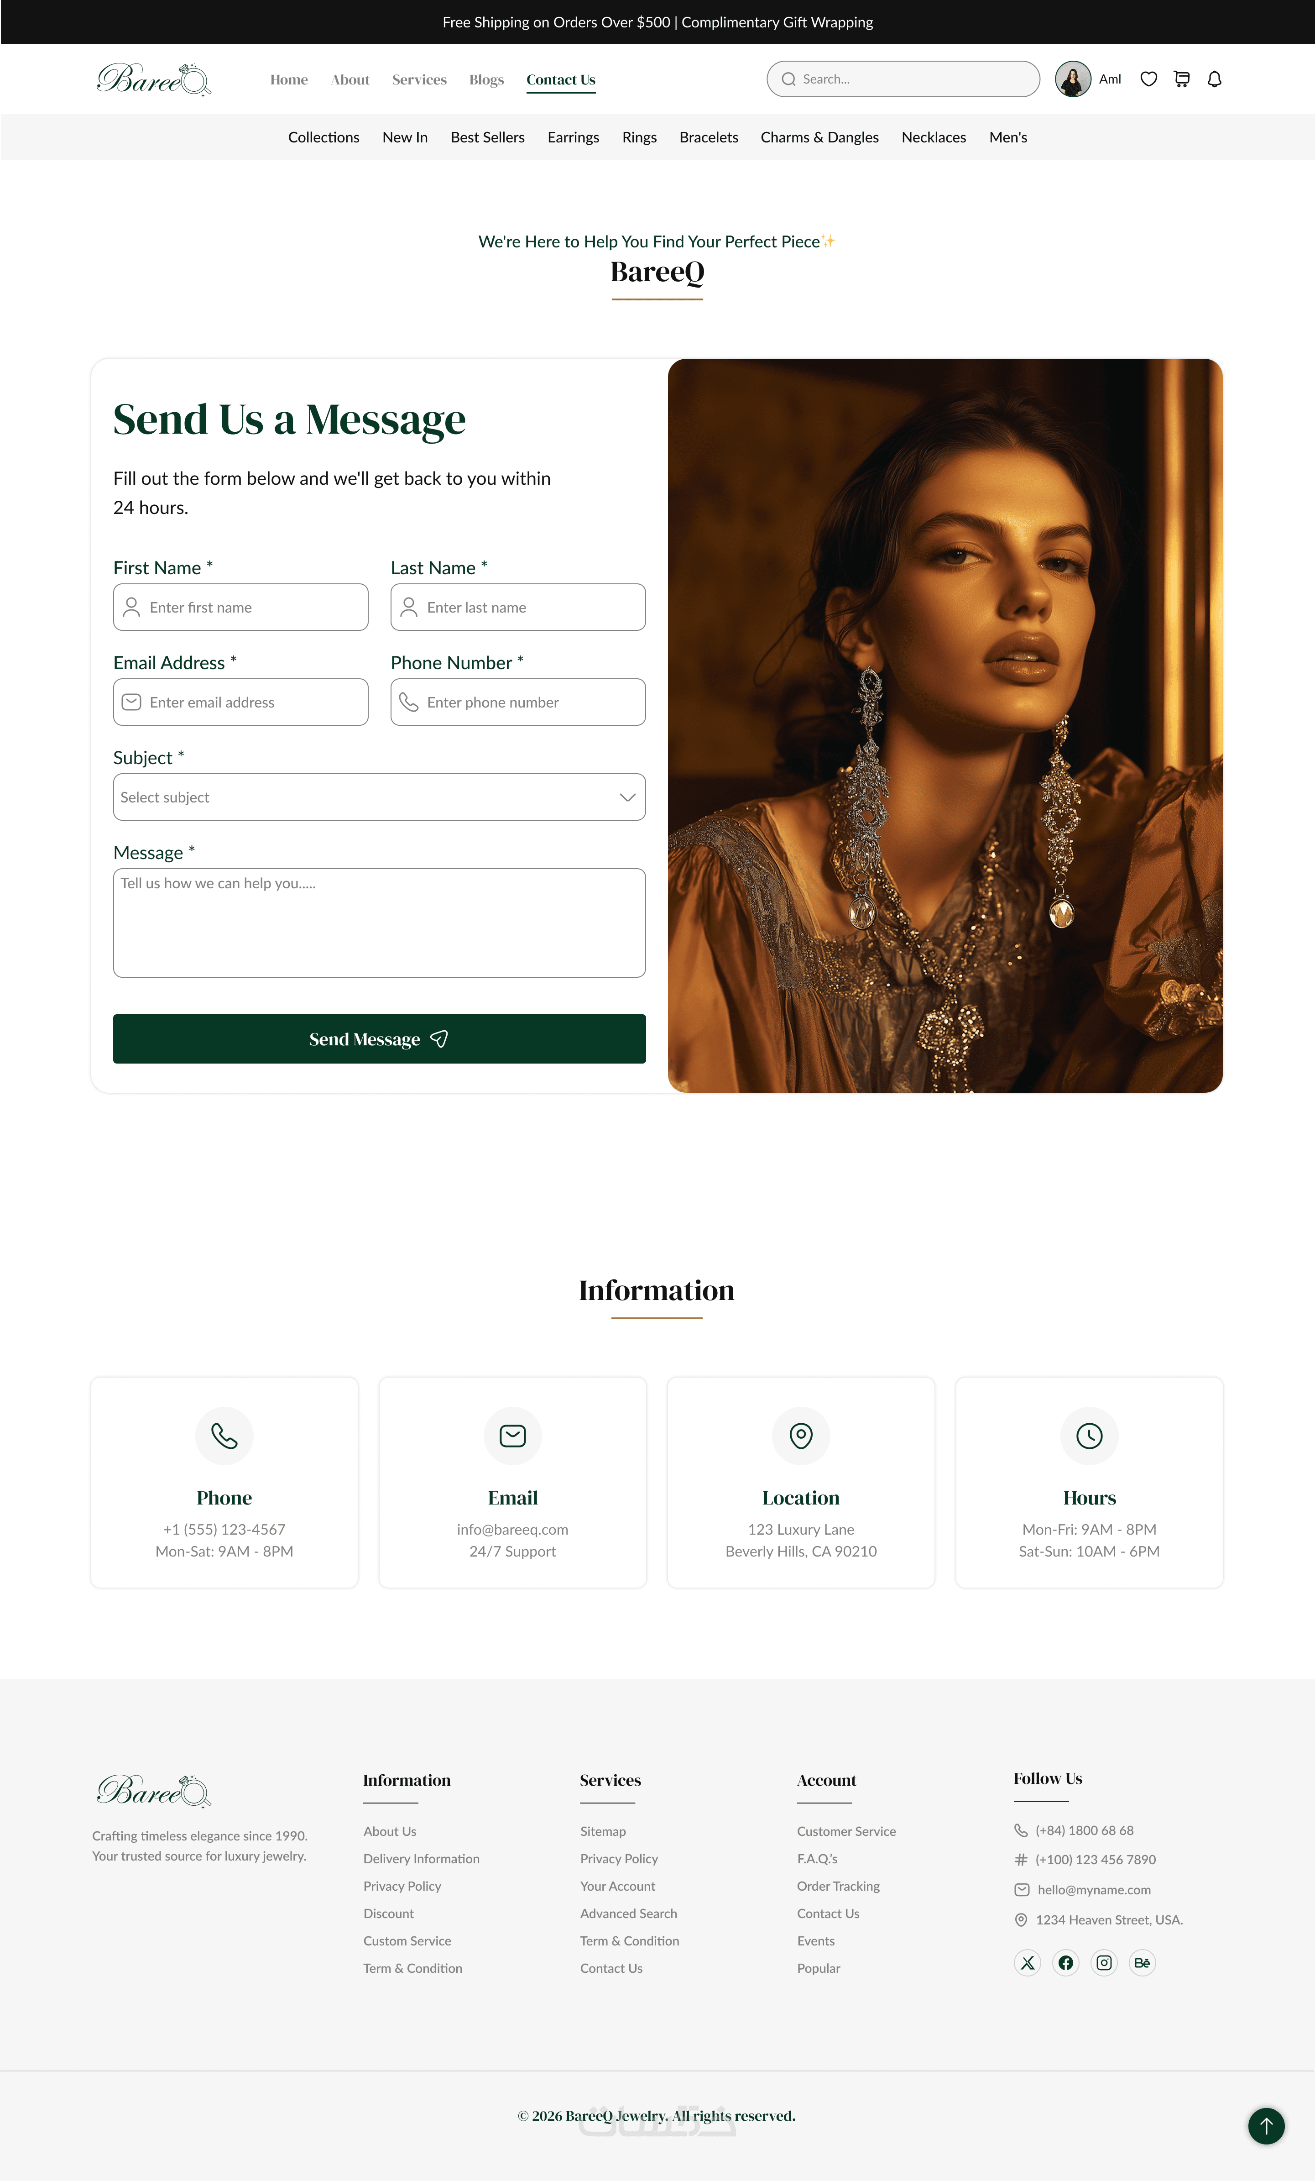Screen dimensions: 1315x2181
Task: Click the Enter email address field
Action: click(x=241, y=702)
